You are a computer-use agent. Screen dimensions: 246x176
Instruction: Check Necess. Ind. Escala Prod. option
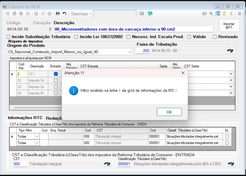coord(128,37)
